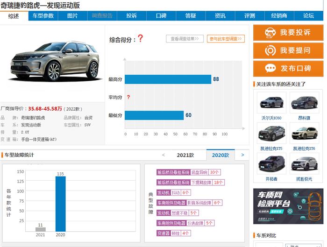The image size is (327, 247).
Task: Click the Discovery Sport main car image
Action: (x=55, y=61)
